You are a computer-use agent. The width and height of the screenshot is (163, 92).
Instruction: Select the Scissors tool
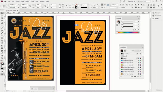click(x=2, y=41)
